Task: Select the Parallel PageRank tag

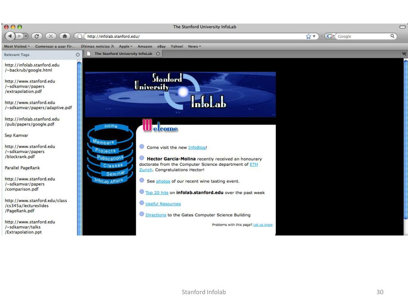Action: coord(22,168)
